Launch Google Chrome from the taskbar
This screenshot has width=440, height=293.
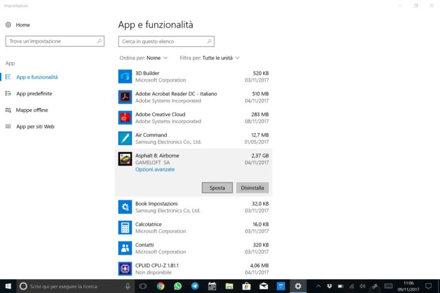click(x=160, y=286)
